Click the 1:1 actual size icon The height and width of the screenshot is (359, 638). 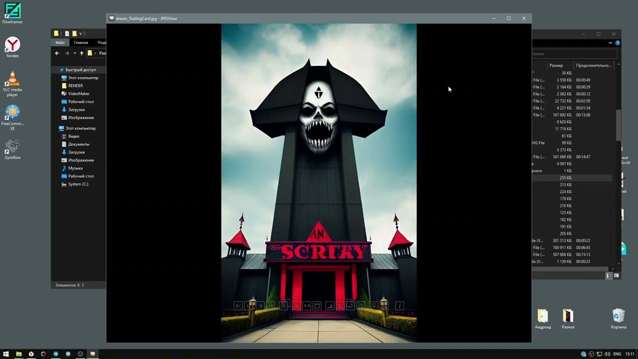[x=307, y=306]
